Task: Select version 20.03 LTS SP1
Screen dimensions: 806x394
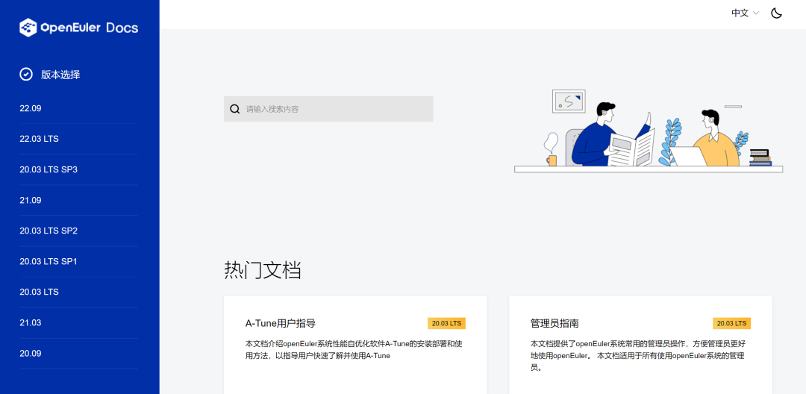Action: (78, 261)
